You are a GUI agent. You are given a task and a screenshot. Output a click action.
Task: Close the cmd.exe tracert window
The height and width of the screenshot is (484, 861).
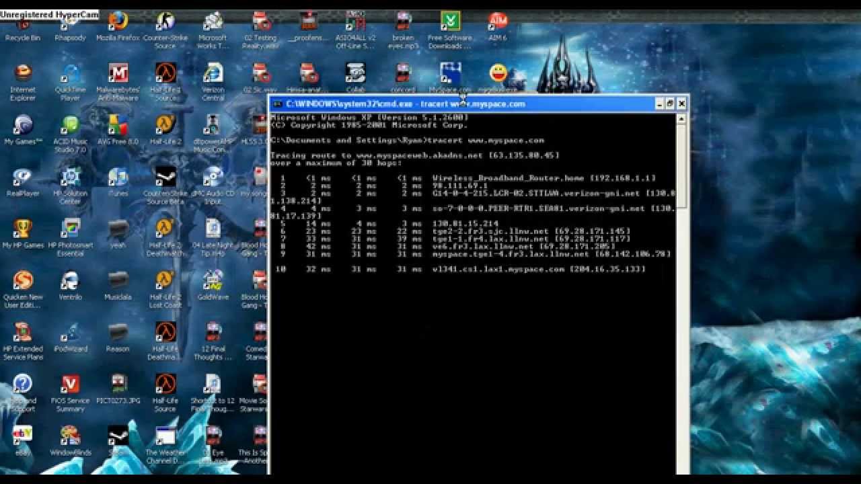click(x=681, y=104)
